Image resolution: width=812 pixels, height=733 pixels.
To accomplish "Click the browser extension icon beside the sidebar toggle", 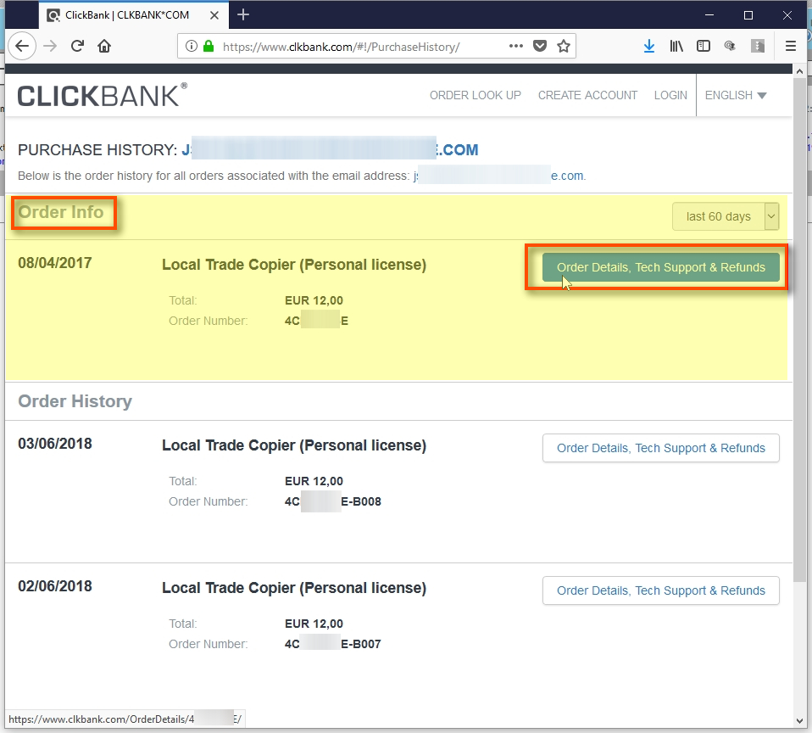I will click(x=730, y=46).
